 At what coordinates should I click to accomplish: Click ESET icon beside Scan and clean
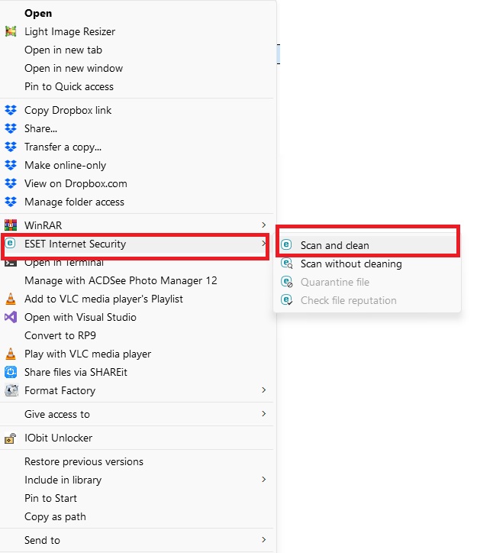[x=286, y=244]
